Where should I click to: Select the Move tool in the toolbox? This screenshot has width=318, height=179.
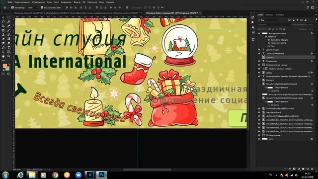pos(3,17)
